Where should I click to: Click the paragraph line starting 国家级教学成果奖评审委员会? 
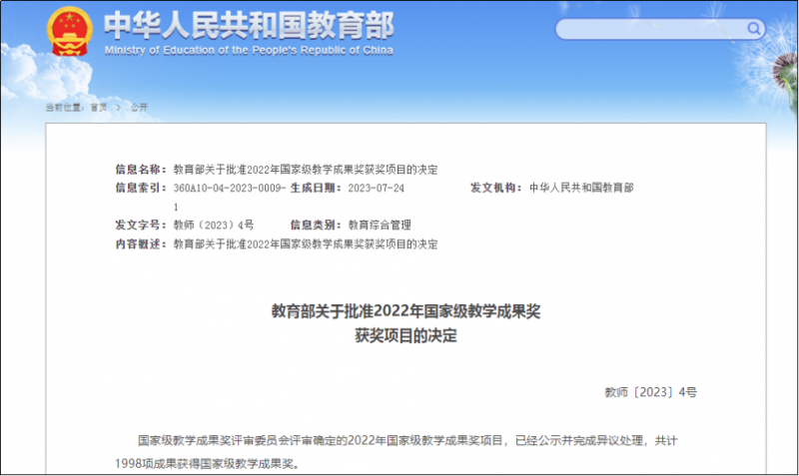coord(407,440)
